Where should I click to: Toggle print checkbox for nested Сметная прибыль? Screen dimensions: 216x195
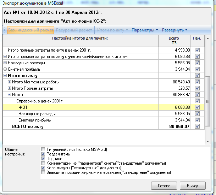click(197, 120)
